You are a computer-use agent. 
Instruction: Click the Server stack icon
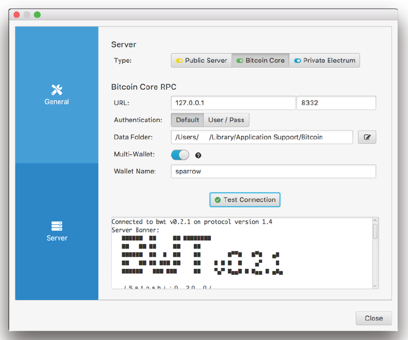57,226
